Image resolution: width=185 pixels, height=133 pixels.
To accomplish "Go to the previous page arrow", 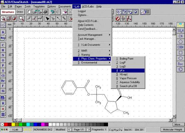I will [70, 130].
